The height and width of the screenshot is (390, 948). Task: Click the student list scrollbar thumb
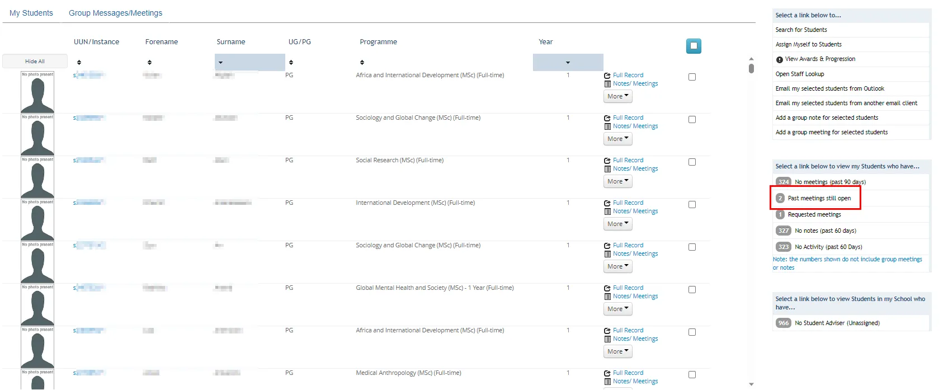click(x=751, y=69)
